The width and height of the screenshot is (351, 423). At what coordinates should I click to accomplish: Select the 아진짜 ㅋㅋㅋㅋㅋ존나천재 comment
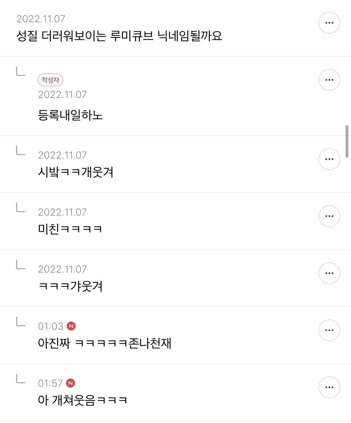(104, 343)
